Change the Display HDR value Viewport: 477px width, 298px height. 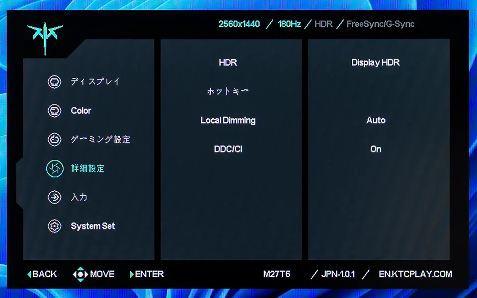pyautogui.click(x=376, y=63)
